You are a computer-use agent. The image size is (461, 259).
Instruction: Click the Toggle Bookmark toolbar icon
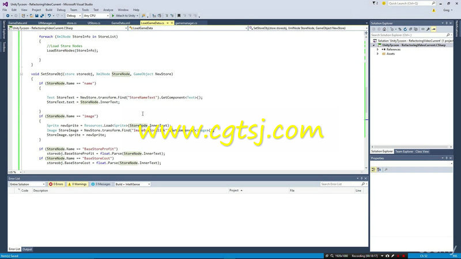click(179, 16)
